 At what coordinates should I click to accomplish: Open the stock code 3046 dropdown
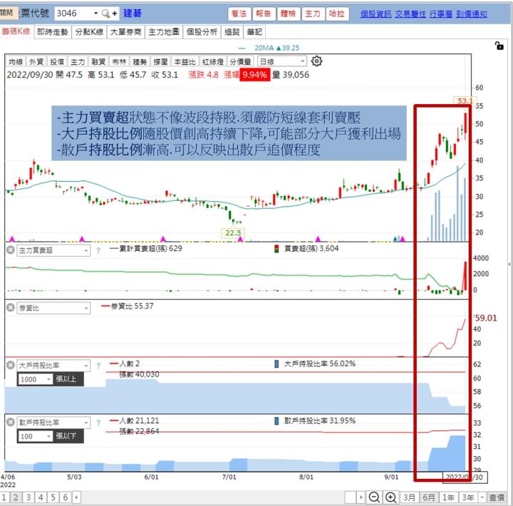click(96, 14)
